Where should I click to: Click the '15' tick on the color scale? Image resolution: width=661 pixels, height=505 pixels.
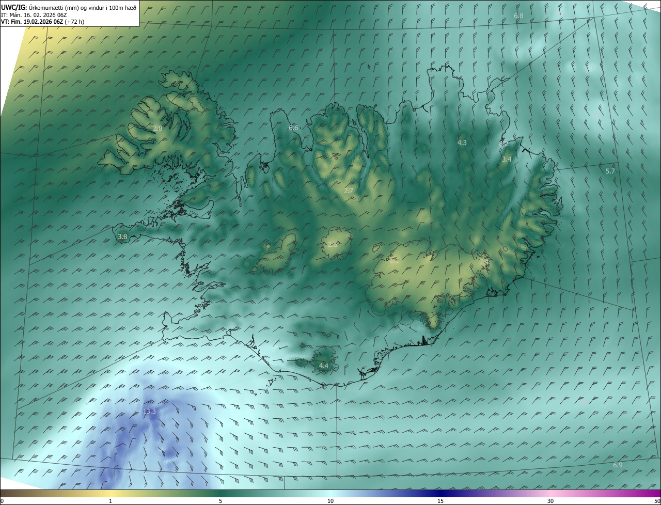[x=440, y=501]
